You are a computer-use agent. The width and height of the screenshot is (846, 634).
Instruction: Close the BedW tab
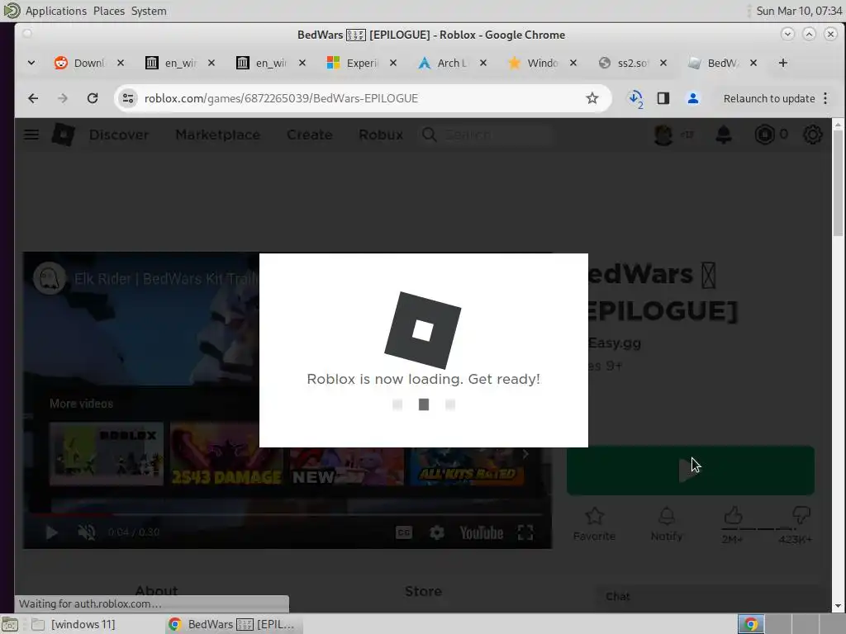(x=753, y=63)
